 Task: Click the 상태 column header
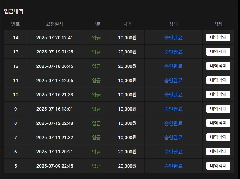(173, 24)
